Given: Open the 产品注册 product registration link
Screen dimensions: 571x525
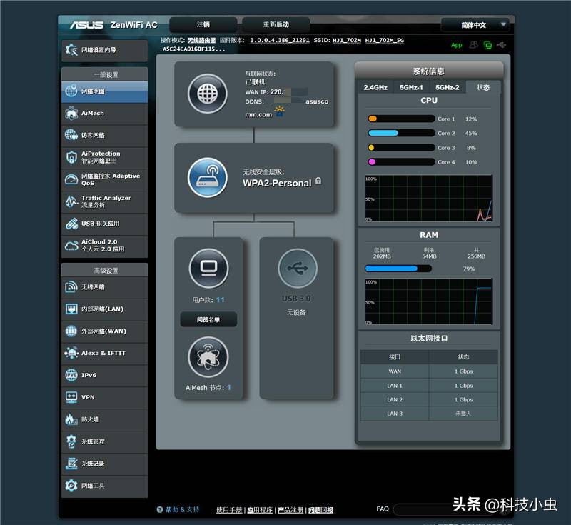Looking at the screenshot, I should [x=290, y=510].
